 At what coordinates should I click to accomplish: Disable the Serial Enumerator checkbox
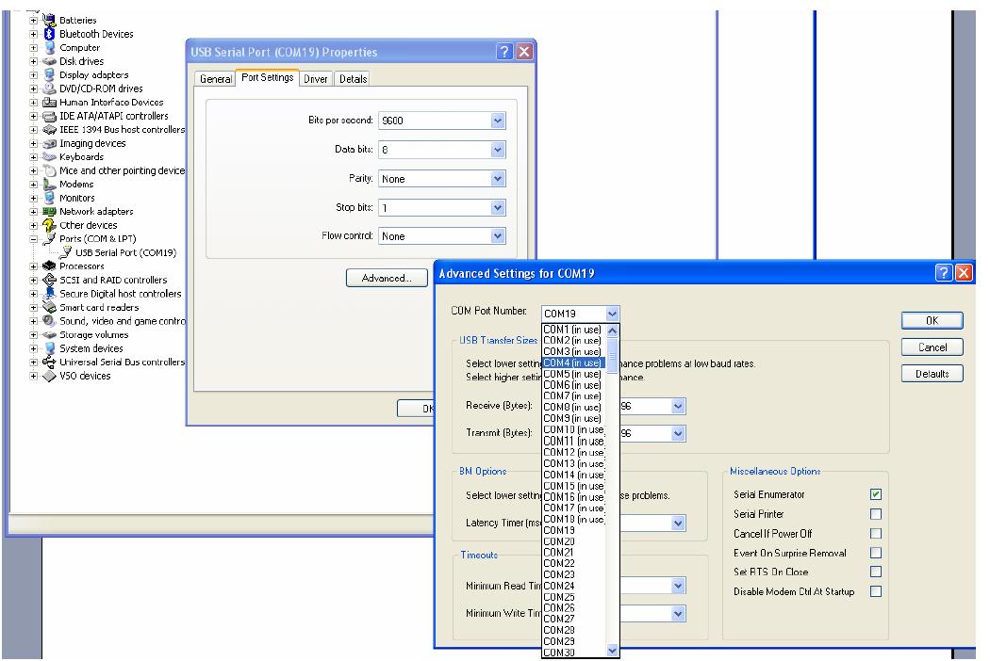(876, 494)
